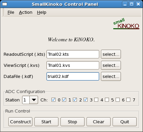Click the Construct button
Image resolution: width=143 pixels, height=132 pixels.
click(x=20, y=122)
